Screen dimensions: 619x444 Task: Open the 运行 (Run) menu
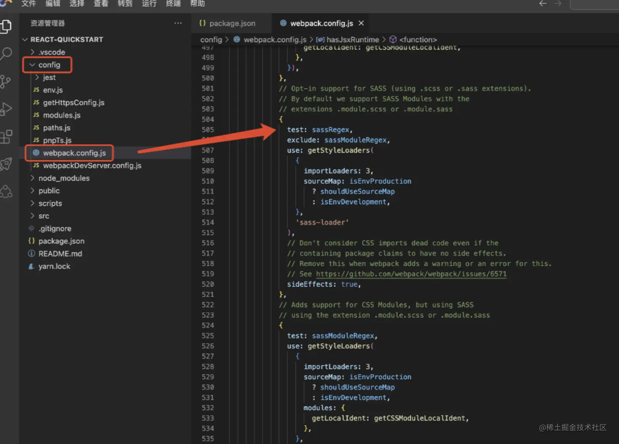pyautogui.click(x=149, y=4)
